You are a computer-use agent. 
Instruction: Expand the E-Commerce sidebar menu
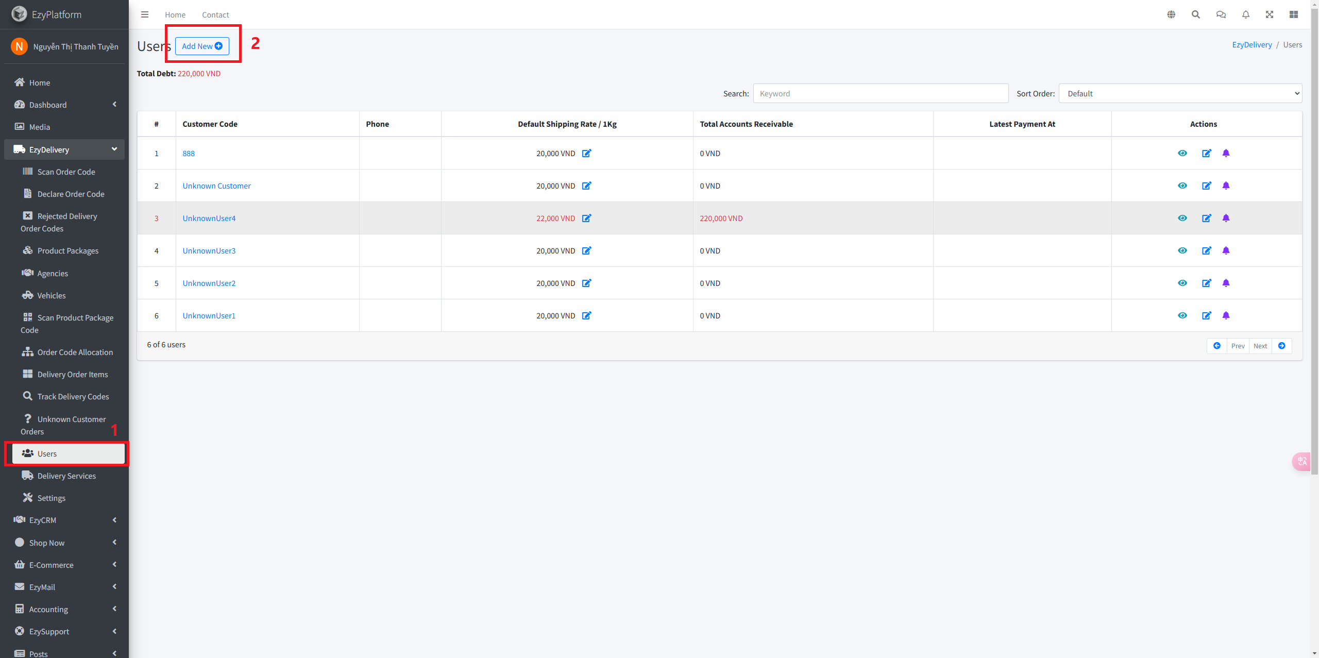64,565
